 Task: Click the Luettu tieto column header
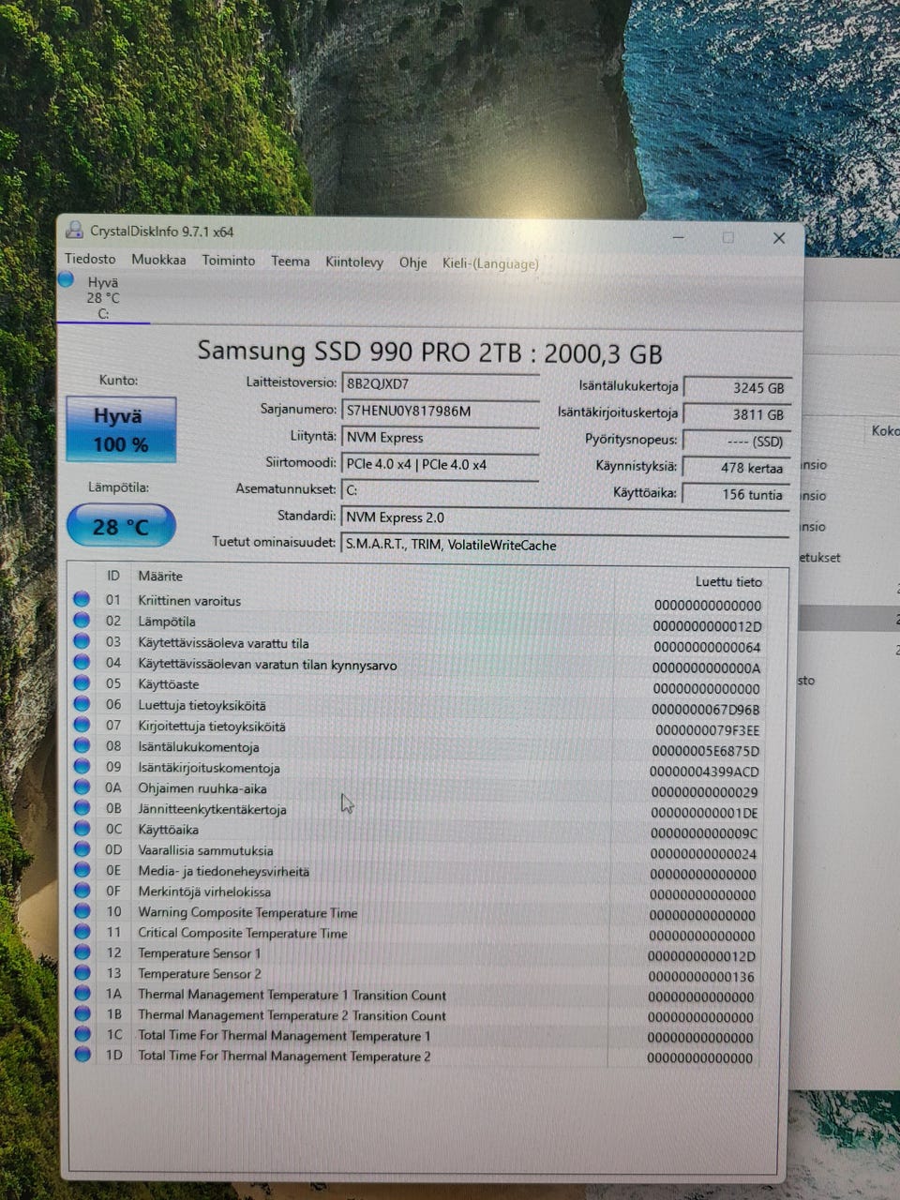(x=728, y=581)
